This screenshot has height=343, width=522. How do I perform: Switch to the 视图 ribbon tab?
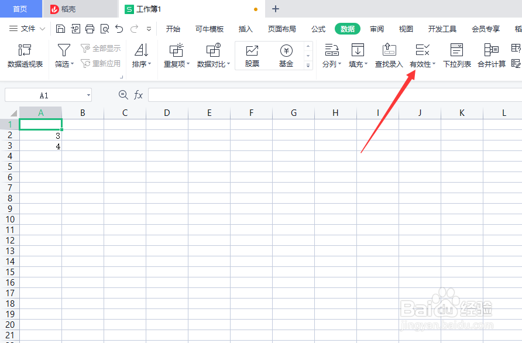pyautogui.click(x=406, y=29)
